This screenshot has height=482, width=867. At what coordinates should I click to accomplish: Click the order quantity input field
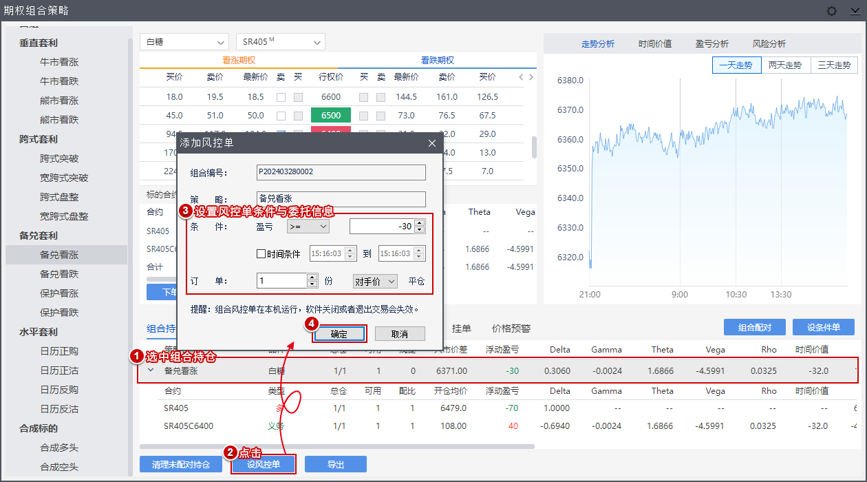tap(281, 281)
